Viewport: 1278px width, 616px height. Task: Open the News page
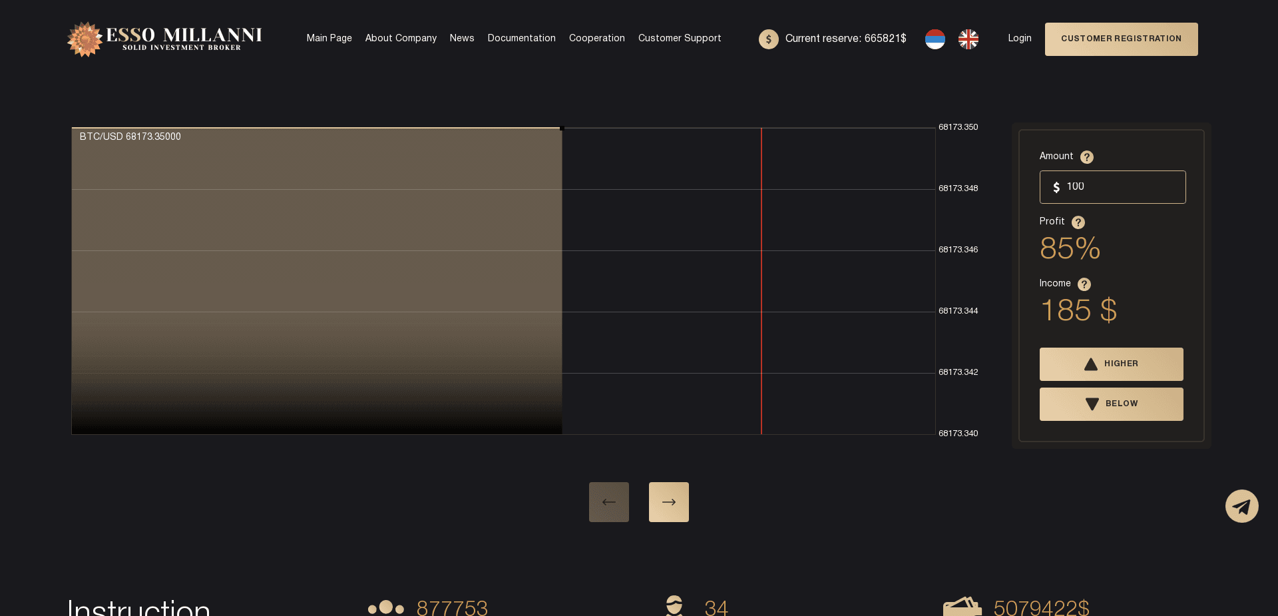click(x=462, y=39)
